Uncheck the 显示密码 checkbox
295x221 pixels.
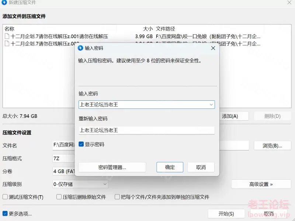[x=81, y=144]
